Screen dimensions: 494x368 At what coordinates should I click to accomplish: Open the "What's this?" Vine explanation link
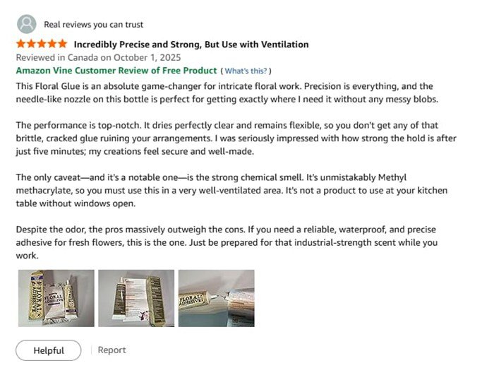(x=247, y=71)
